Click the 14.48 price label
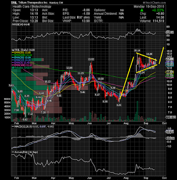 (149, 54)
